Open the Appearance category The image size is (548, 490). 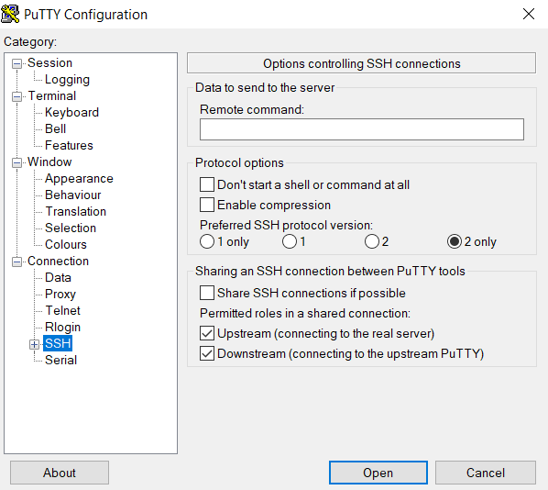tap(79, 179)
